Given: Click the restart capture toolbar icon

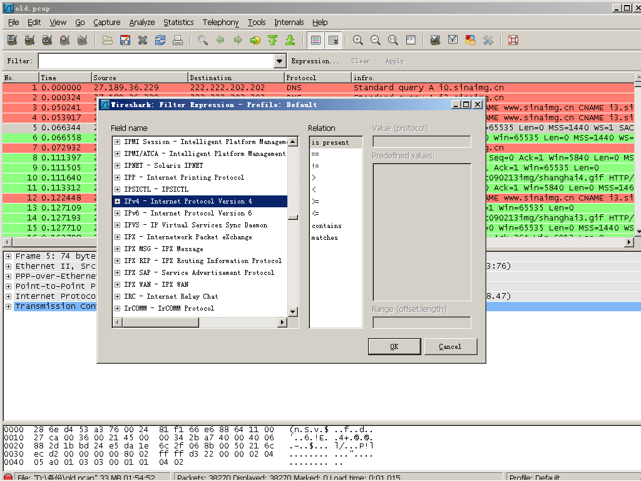Looking at the screenshot, I should pos(82,40).
